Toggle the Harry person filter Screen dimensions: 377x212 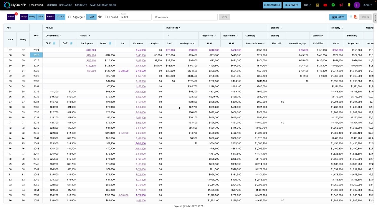32,17
